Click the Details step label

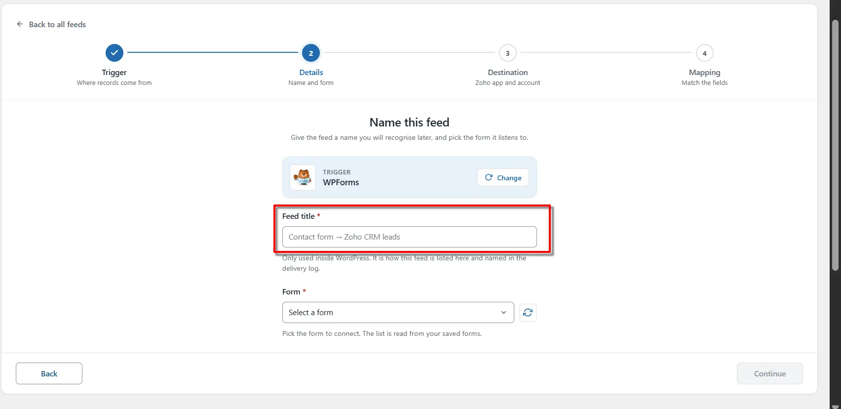tap(311, 72)
